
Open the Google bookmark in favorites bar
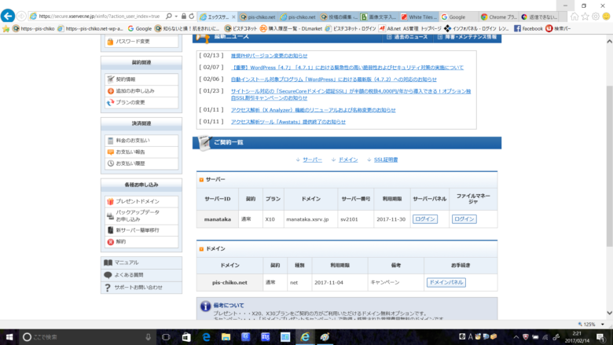click(x=140, y=28)
